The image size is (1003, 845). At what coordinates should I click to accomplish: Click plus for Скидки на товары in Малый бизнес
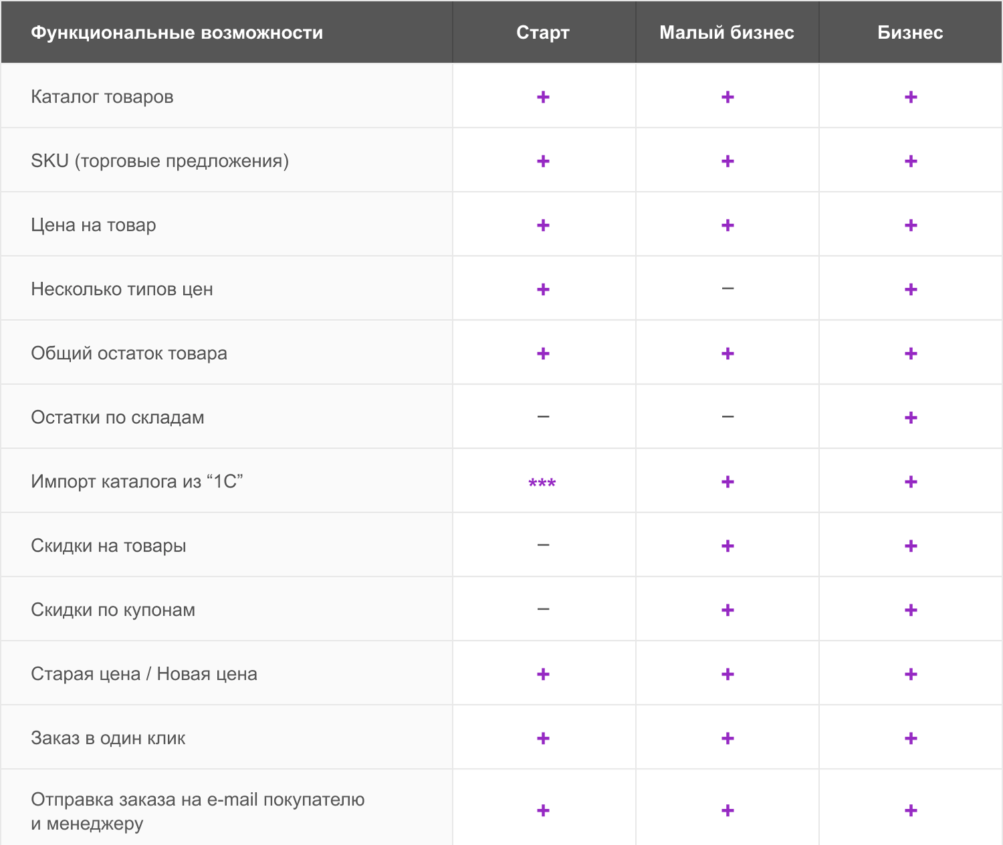click(728, 546)
